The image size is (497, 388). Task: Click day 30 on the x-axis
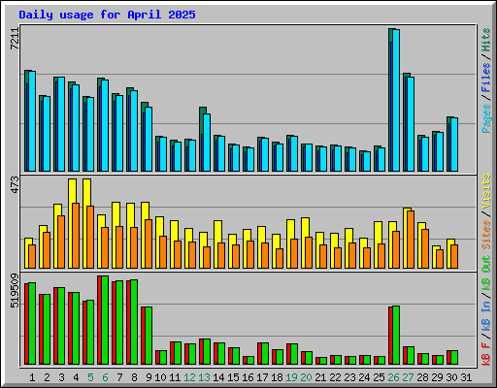(x=451, y=377)
